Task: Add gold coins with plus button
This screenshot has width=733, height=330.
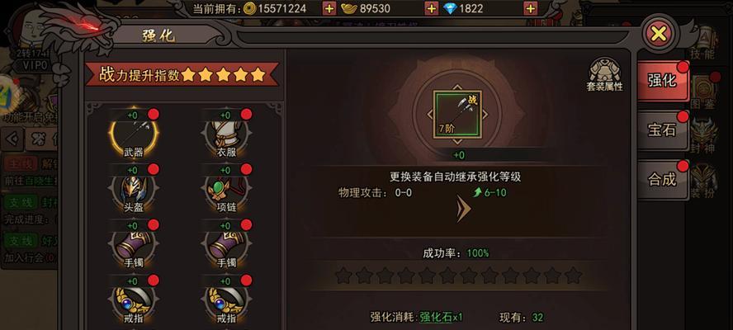Action: [x=329, y=8]
